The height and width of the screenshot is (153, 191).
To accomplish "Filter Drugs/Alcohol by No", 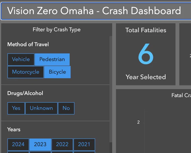I will coord(66,108).
